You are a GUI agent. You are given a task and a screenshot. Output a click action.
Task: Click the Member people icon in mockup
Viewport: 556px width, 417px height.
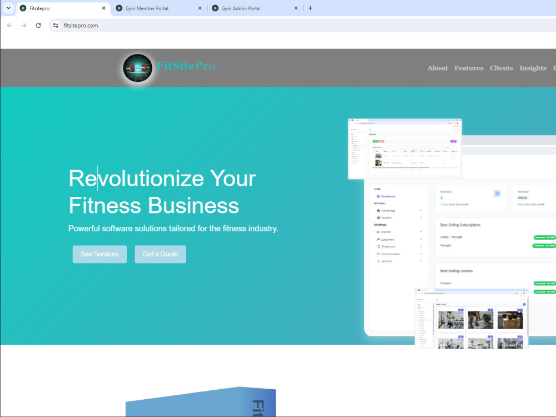[x=378, y=218]
